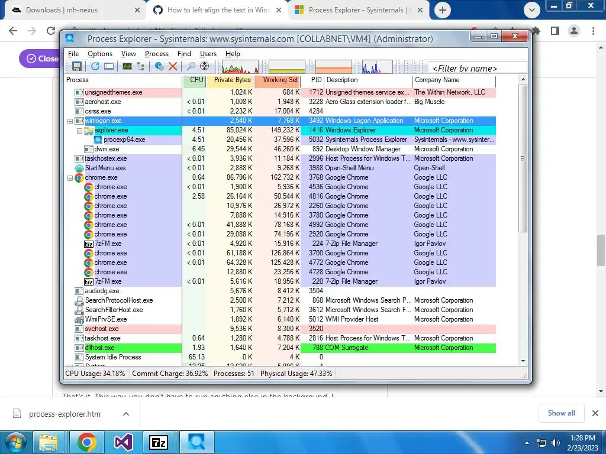Open Visual Studio from the taskbar
This screenshot has height=454, width=606.
pos(123,442)
